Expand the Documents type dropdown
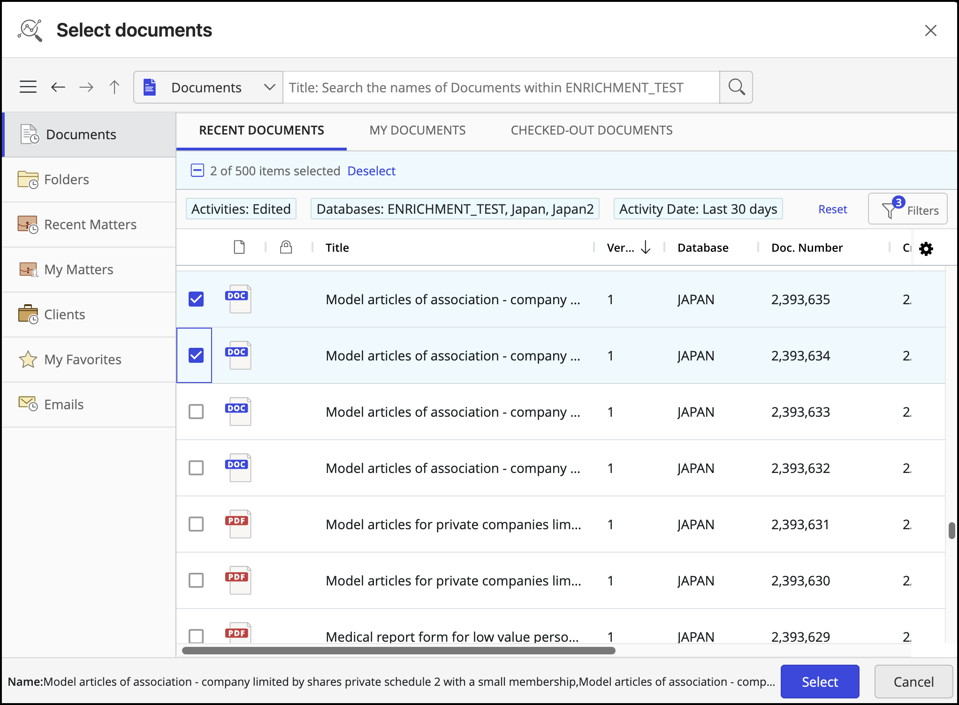 [269, 87]
